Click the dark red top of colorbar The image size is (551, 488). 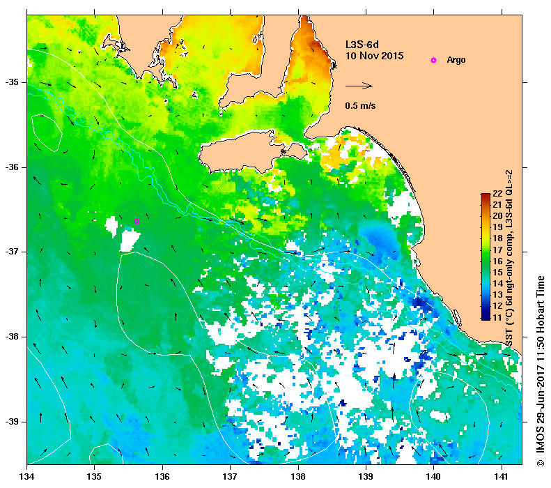[x=486, y=197]
